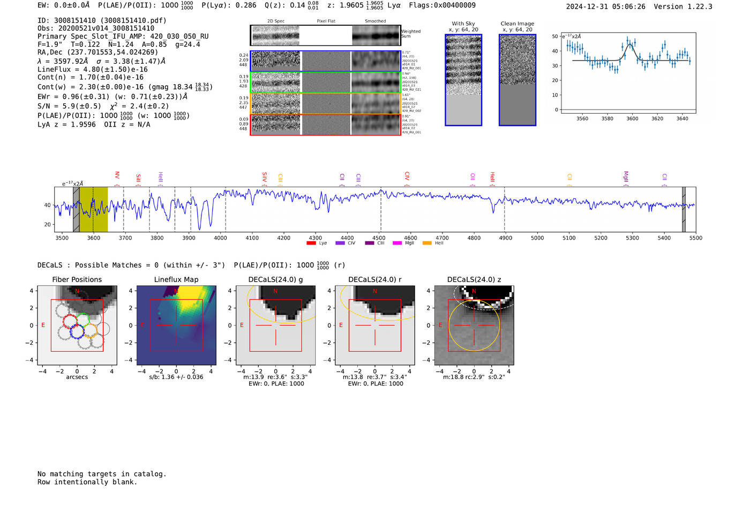Click the yellow ellipse in DECaLS z cutout
This screenshot has width=750, height=511.
(x=474, y=325)
